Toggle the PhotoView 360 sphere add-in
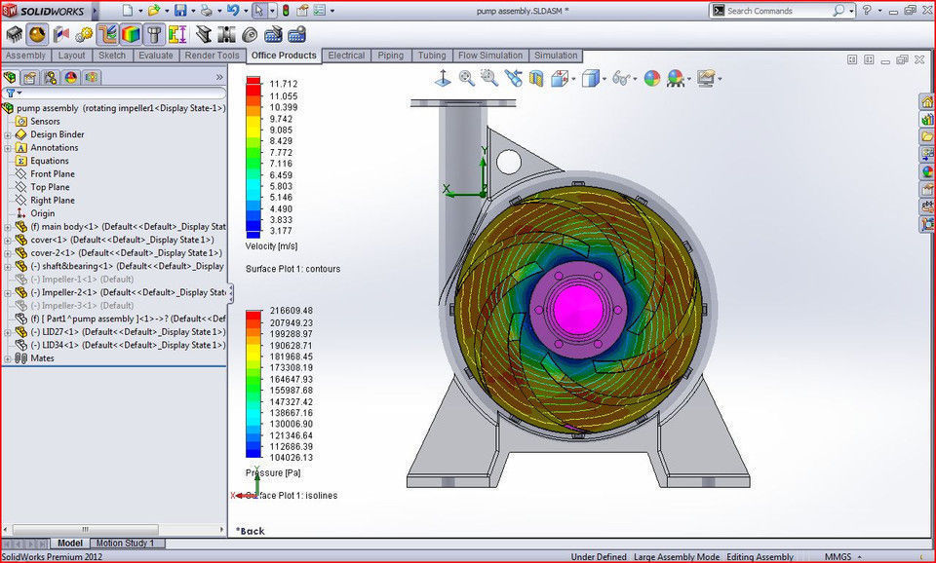The width and height of the screenshot is (936, 563). (37, 35)
